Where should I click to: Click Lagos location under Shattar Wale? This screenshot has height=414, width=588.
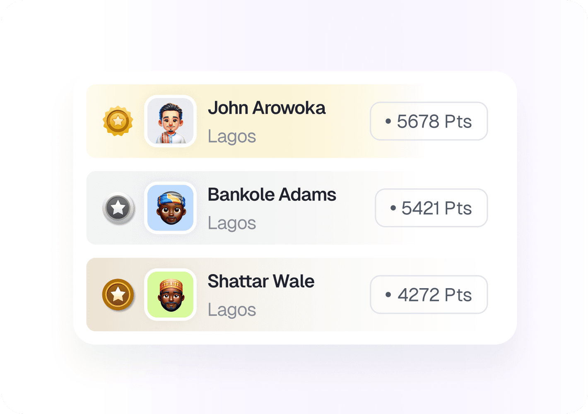click(232, 310)
